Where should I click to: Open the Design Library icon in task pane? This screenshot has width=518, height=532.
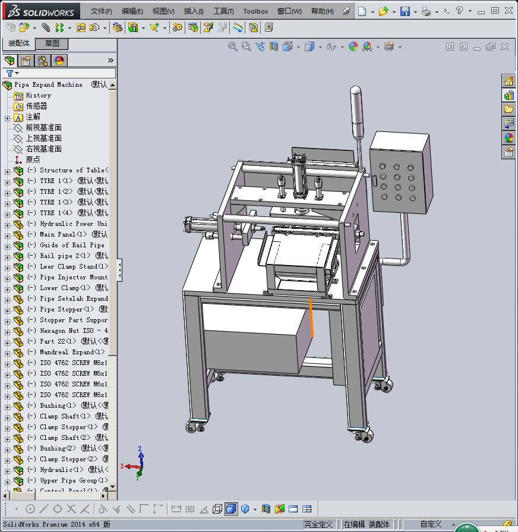509,95
